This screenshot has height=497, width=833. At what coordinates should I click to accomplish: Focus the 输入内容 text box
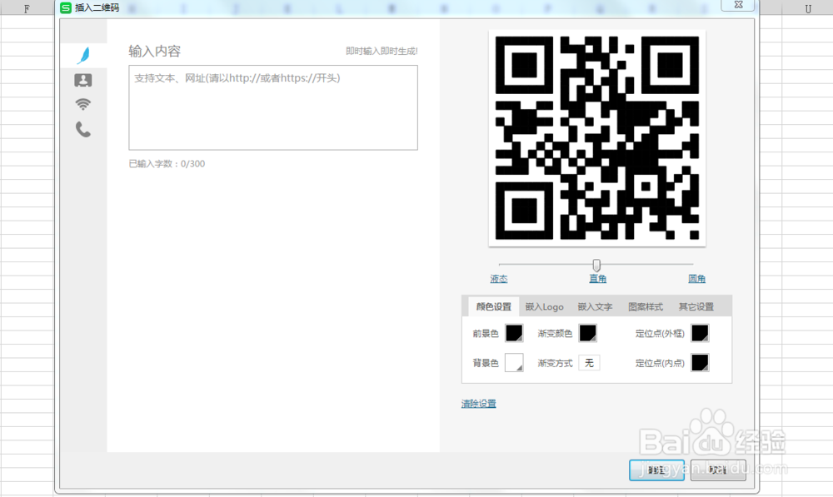coord(273,107)
